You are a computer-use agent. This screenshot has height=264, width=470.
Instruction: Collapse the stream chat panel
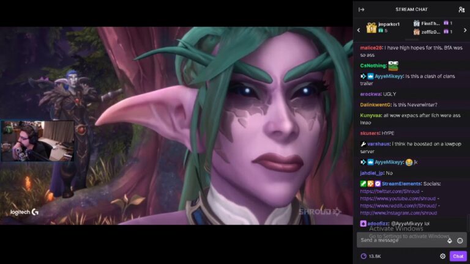coord(362,10)
